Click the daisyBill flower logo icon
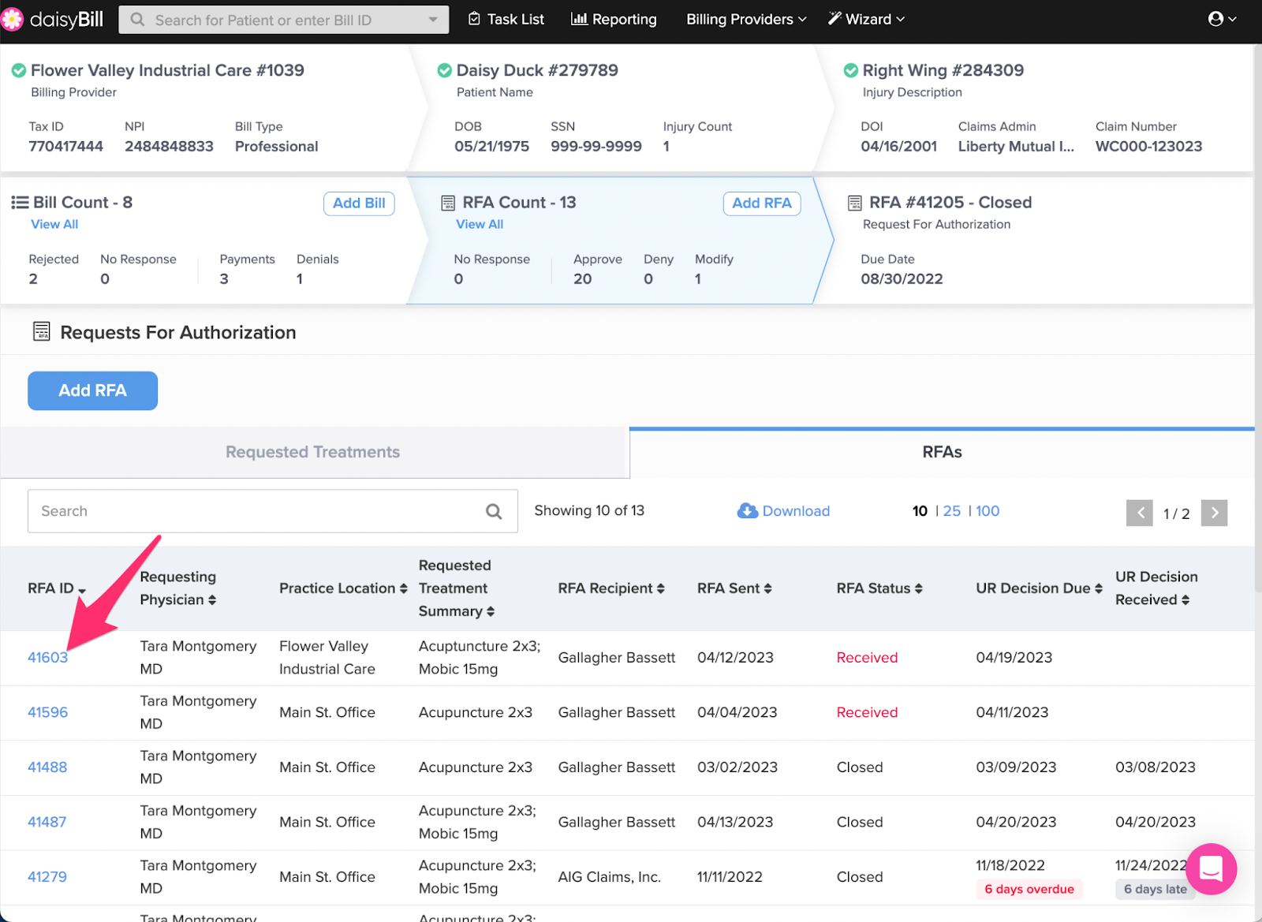 click(x=12, y=19)
